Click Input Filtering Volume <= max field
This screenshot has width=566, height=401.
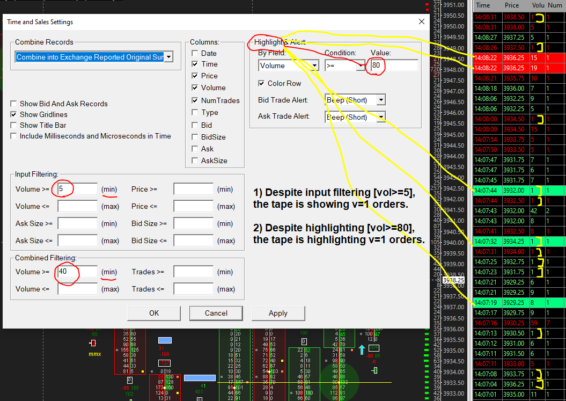(x=77, y=206)
